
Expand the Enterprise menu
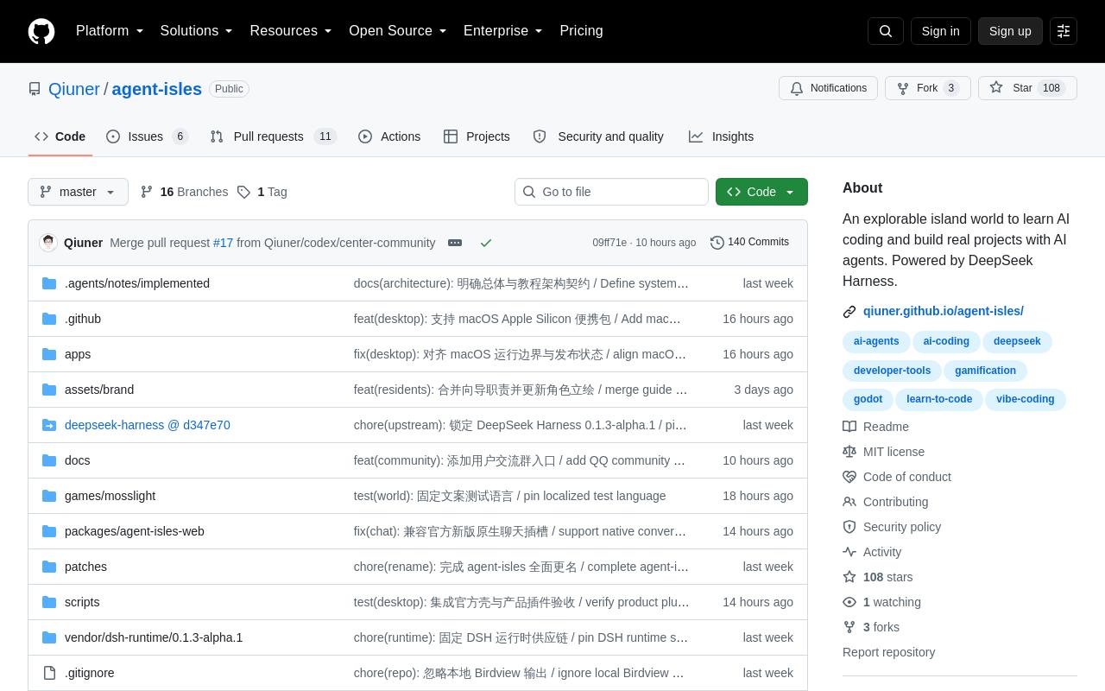point(503,31)
